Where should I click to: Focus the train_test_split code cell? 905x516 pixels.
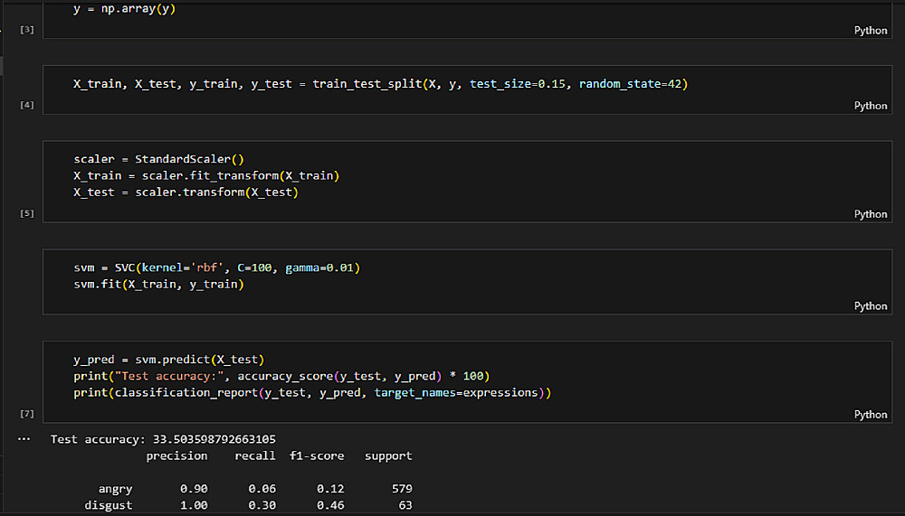pos(380,83)
